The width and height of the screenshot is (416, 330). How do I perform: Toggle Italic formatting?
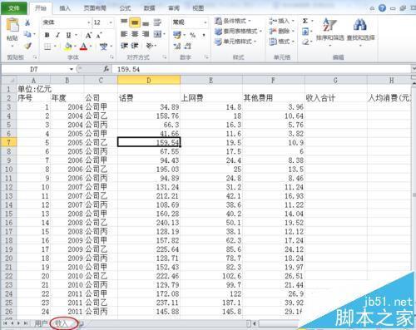coord(57,35)
